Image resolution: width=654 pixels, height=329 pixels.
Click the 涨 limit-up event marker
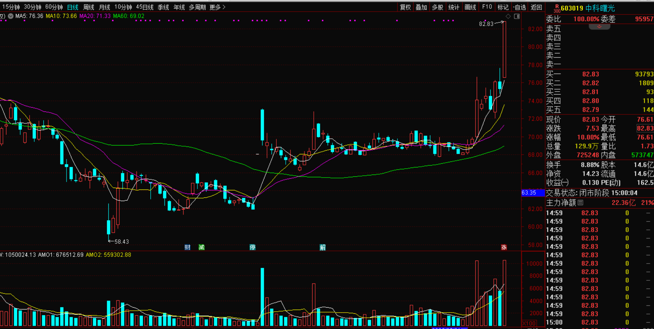(x=504, y=247)
